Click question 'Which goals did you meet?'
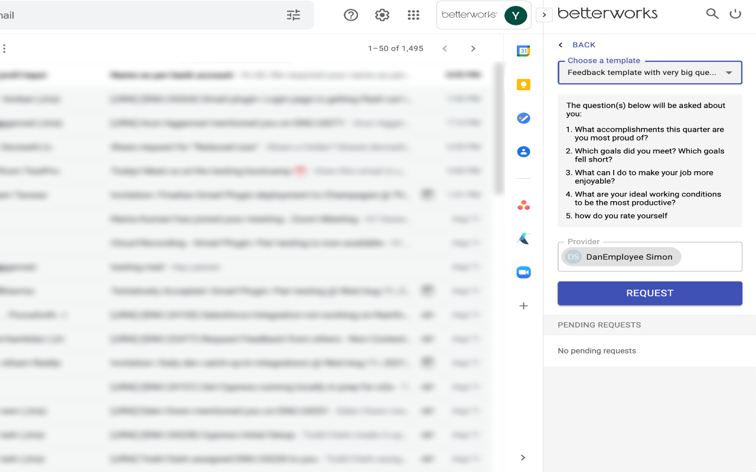The image size is (756, 472). (x=649, y=155)
